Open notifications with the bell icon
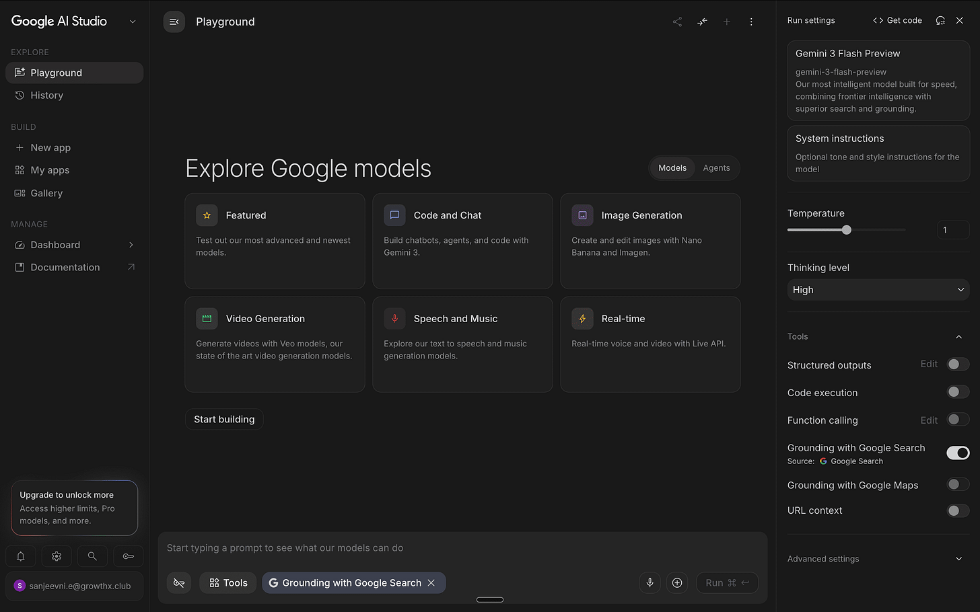980x612 pixels. 21,556
